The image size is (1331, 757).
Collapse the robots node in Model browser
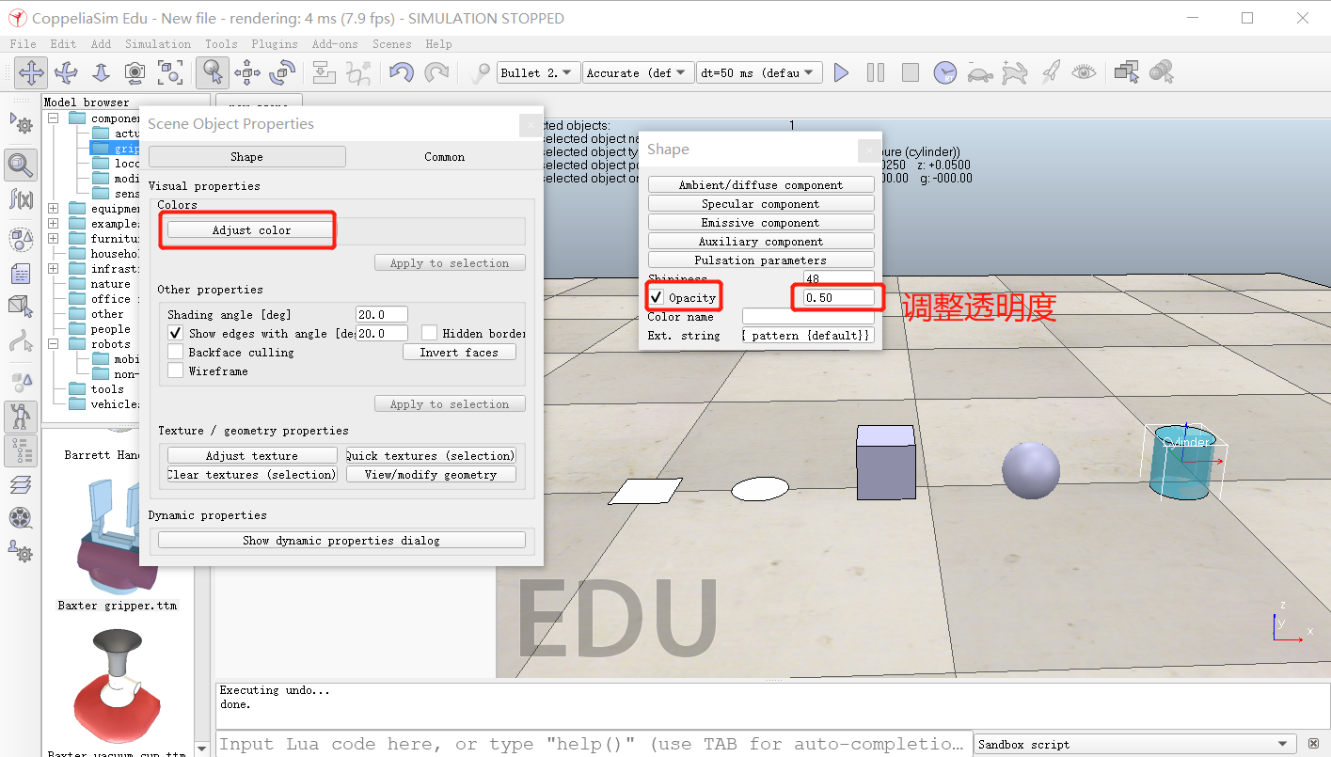[x=53, y=342]
